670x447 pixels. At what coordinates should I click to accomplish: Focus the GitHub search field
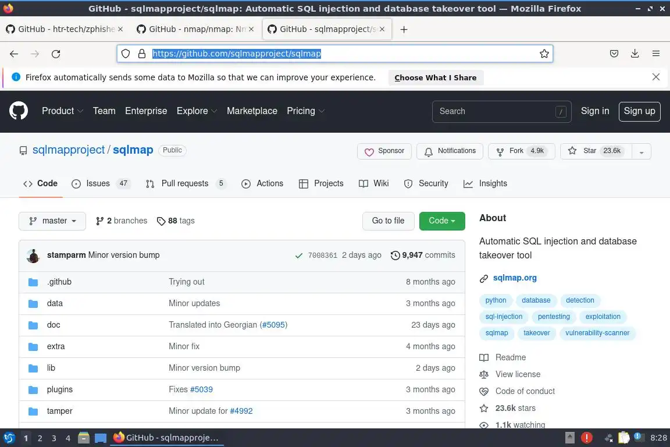coord(501,112)
